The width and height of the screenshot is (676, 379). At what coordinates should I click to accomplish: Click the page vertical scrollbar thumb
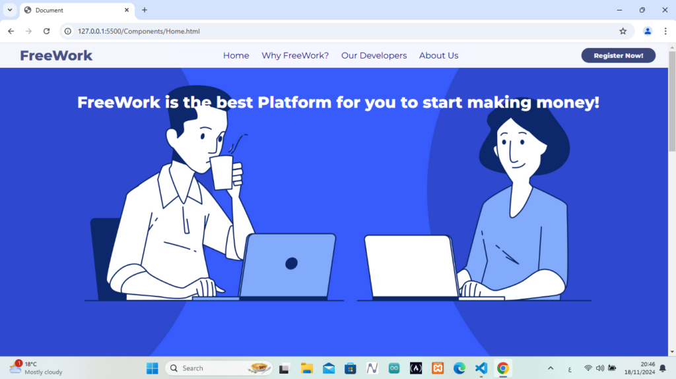coord(671,102)
